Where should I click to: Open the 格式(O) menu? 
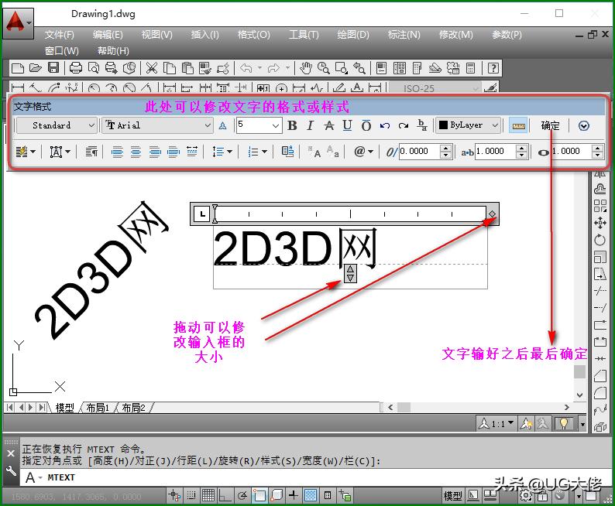coord(254,35)
